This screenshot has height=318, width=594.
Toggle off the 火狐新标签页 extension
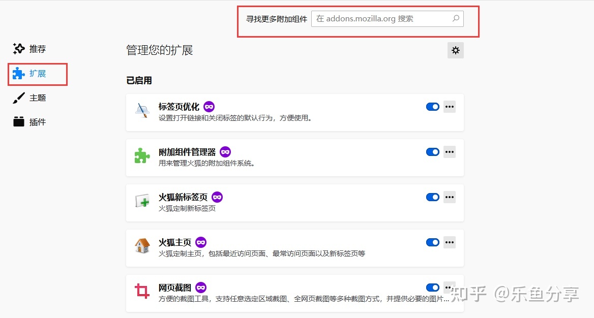432,197
